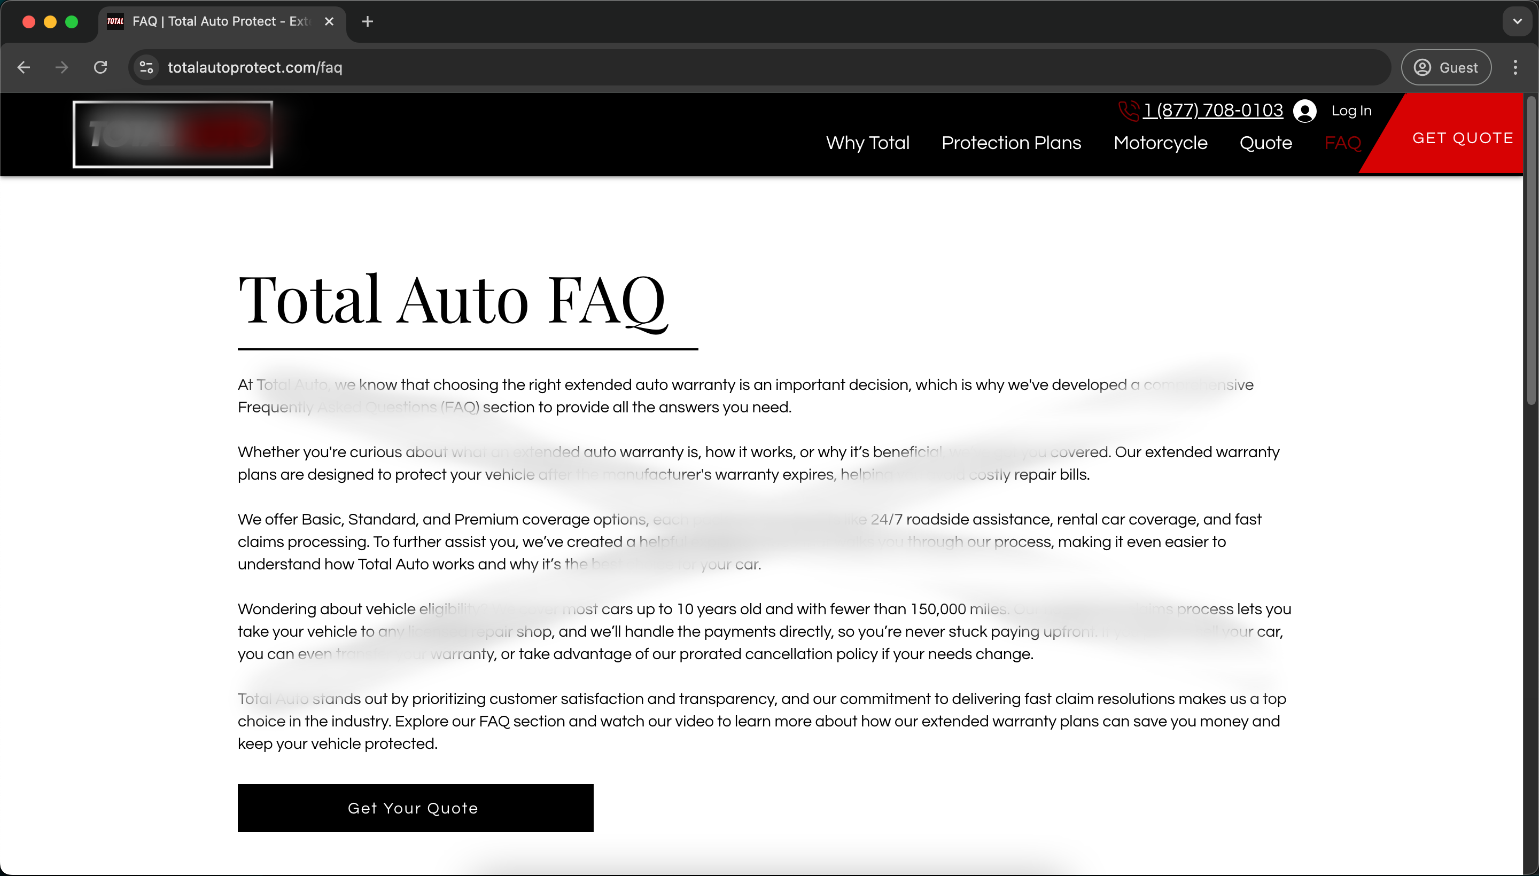Reload the FAQ page
1539x876 pixels.
click(100, 67)
